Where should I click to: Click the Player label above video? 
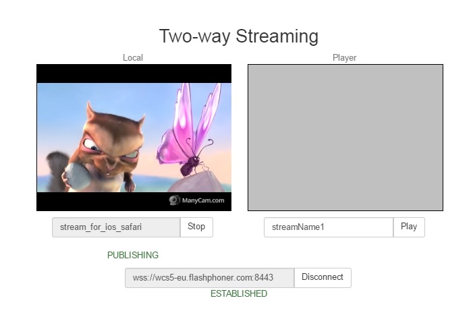[345, 57]
